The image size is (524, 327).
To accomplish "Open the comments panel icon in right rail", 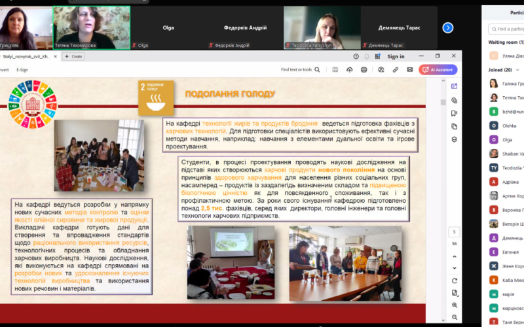I will tap(454, 100).
